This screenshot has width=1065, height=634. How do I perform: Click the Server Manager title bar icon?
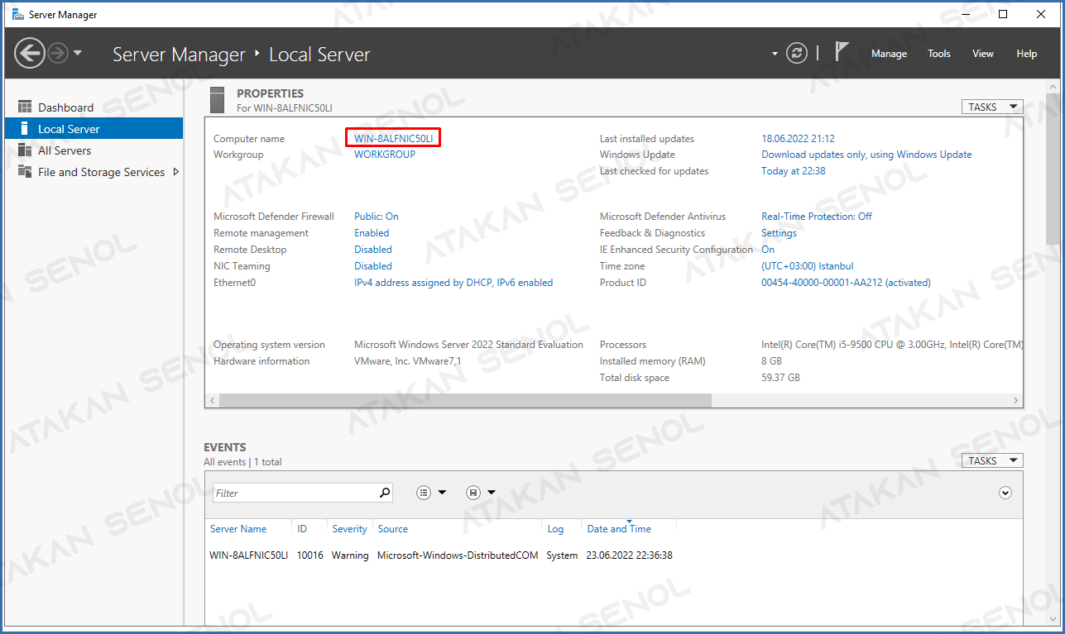point(17,14)
